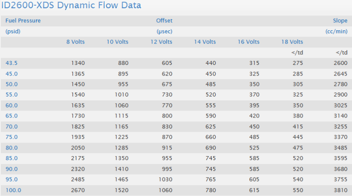352x196 pixels.
Task: Click the Fuel Pressure column header
Action: point(23,21)
